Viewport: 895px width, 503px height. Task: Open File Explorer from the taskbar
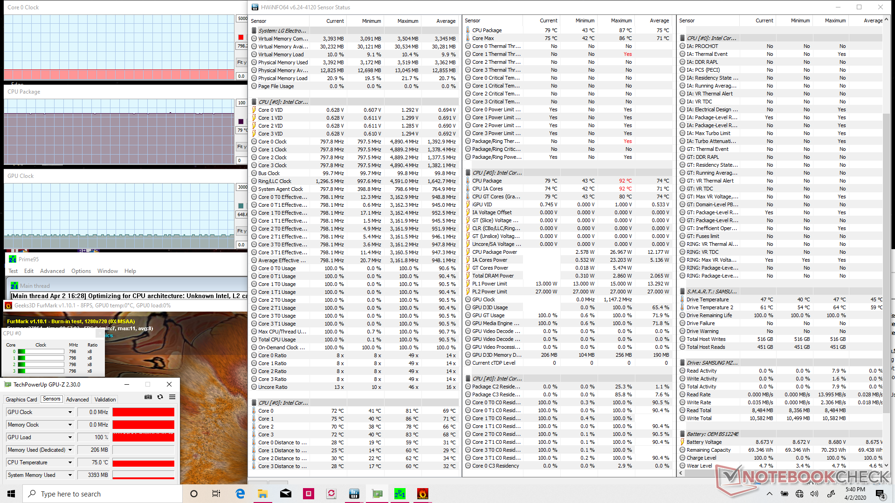(263, 494)
